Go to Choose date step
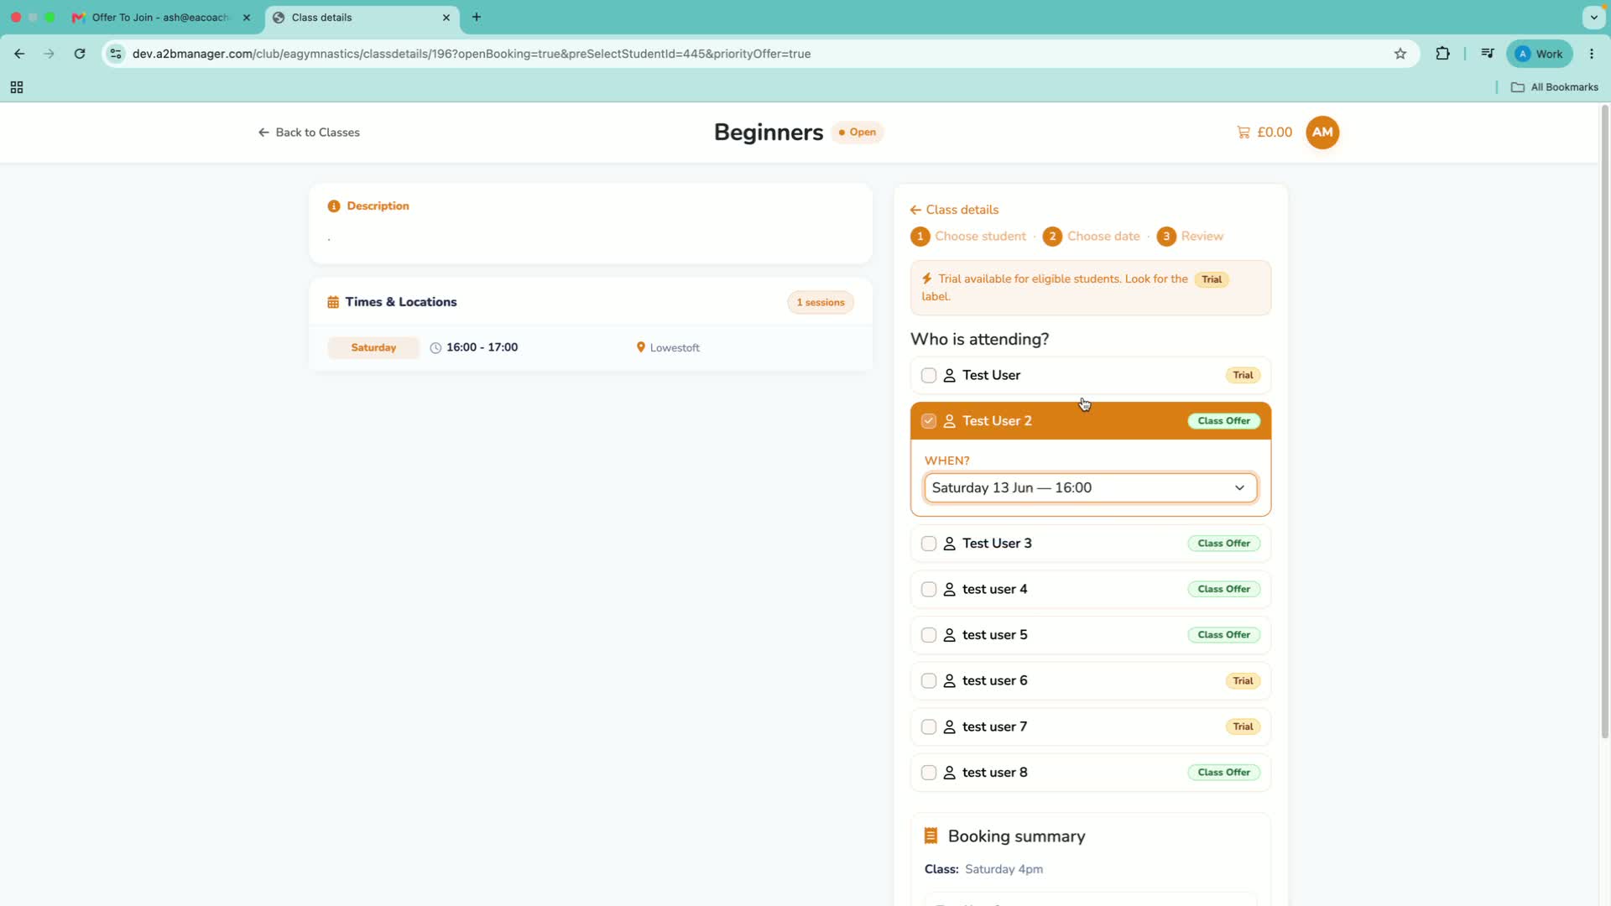1611x906 pixels. 1092,237
